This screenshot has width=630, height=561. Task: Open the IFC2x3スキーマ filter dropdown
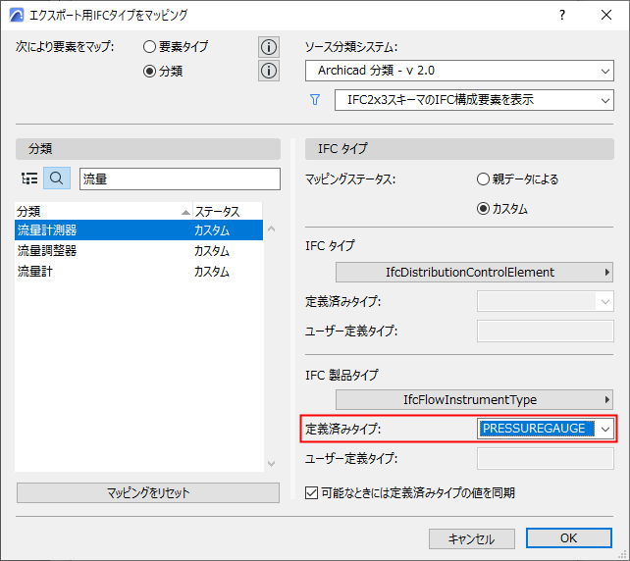pos(474,100)
